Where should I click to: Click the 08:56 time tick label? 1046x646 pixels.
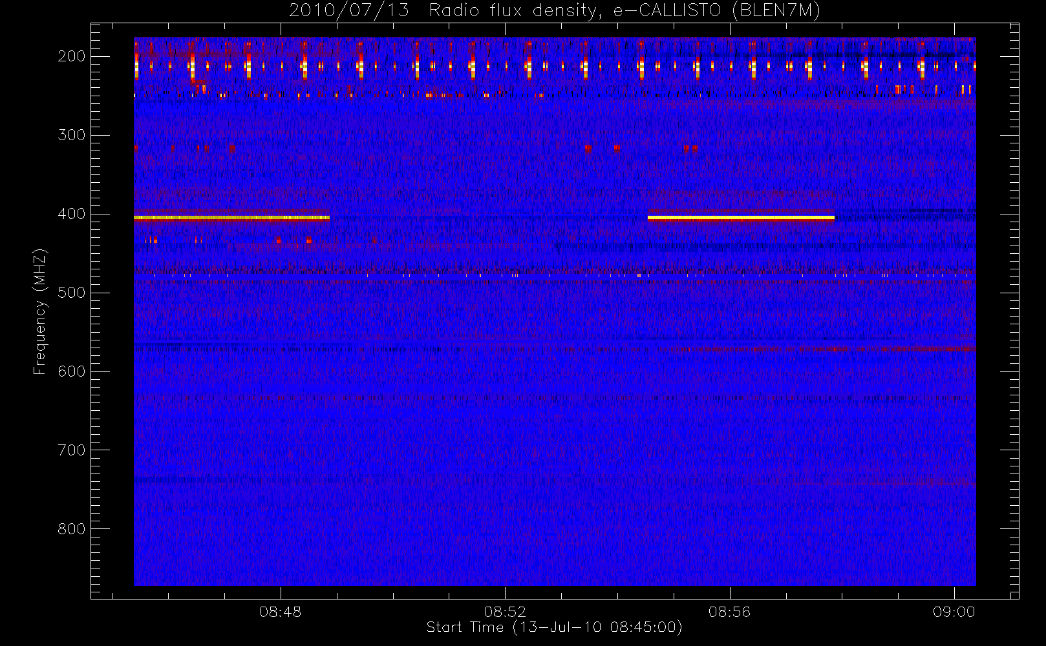click(729, 612)
